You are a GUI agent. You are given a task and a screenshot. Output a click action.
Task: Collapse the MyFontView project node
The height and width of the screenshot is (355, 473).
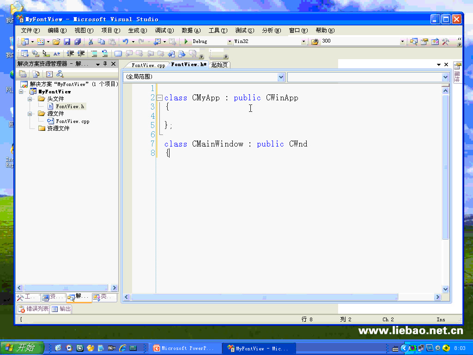21,92
